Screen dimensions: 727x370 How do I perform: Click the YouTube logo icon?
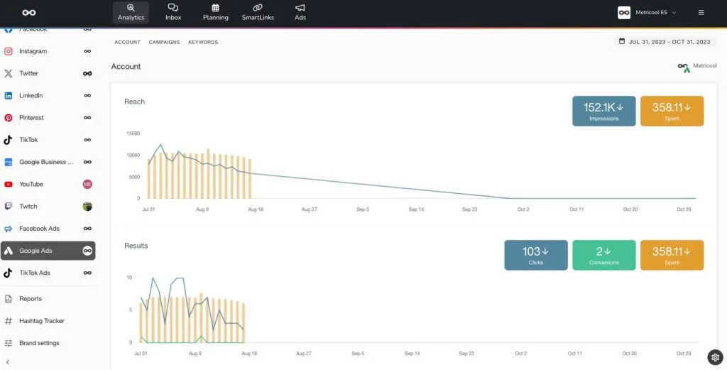[9, 184]
